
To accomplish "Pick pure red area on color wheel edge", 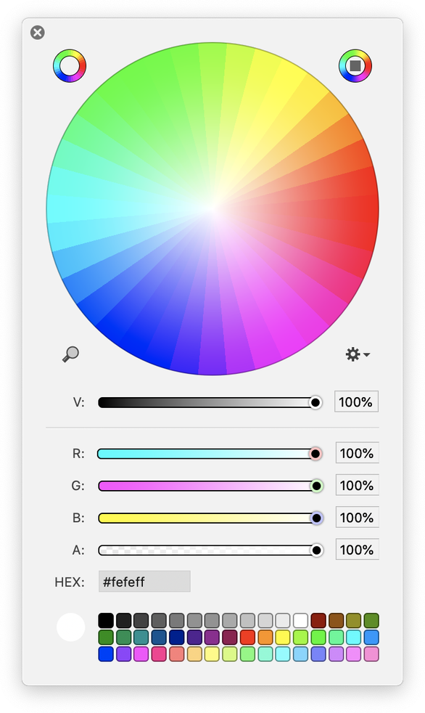I will (x=370, y=209).
